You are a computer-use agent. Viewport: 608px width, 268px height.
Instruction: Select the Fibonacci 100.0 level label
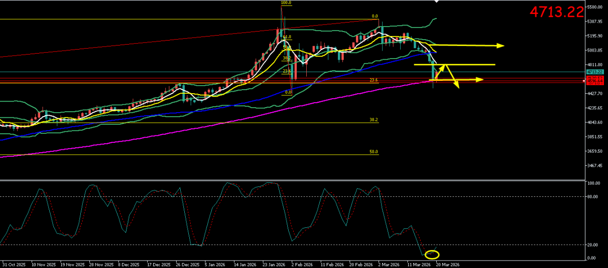[x=286, y=3]
